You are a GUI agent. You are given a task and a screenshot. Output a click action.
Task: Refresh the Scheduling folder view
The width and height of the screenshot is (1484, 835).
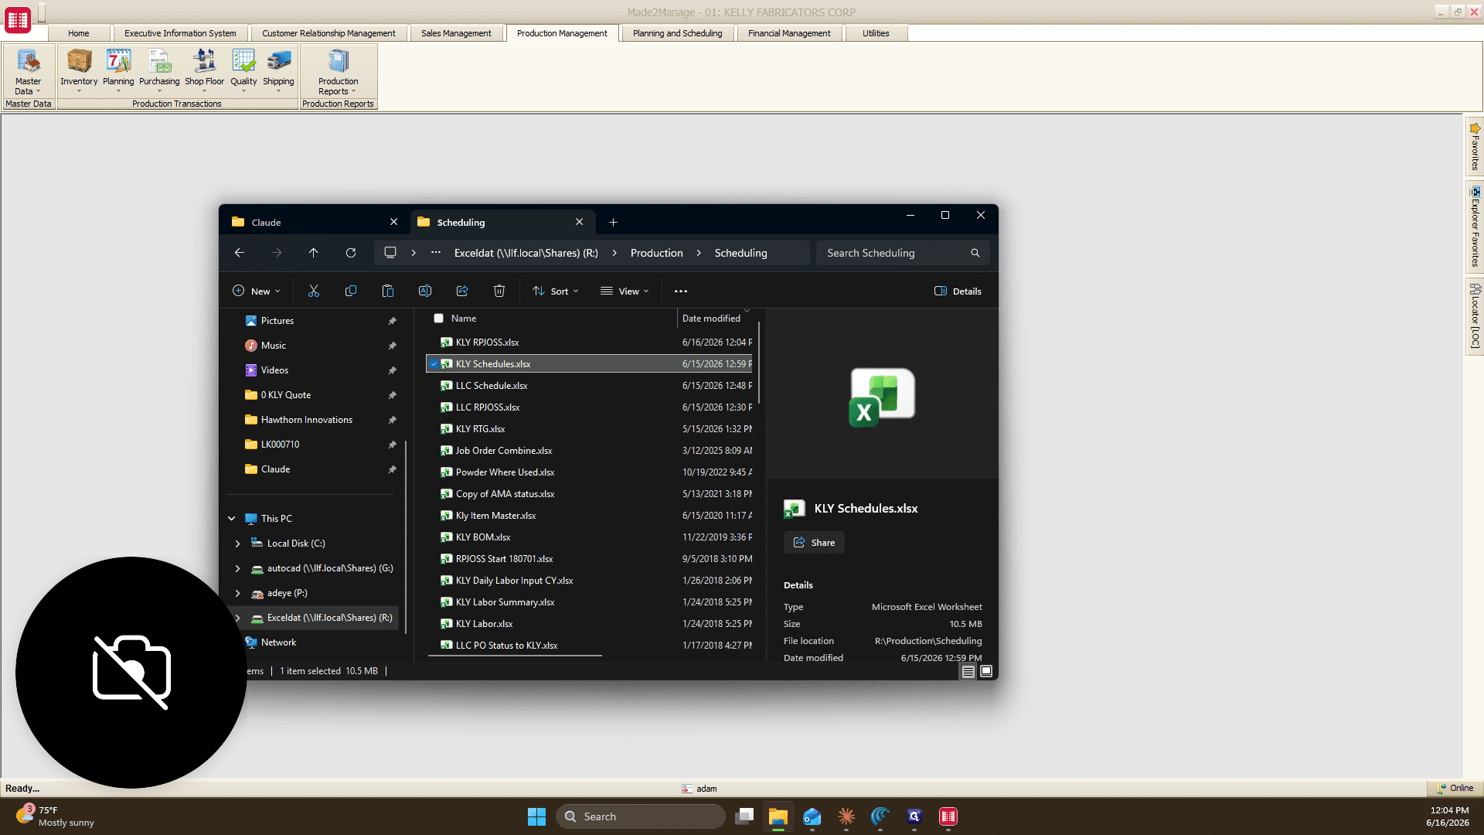pyautogui.click(x=351, y=253)
